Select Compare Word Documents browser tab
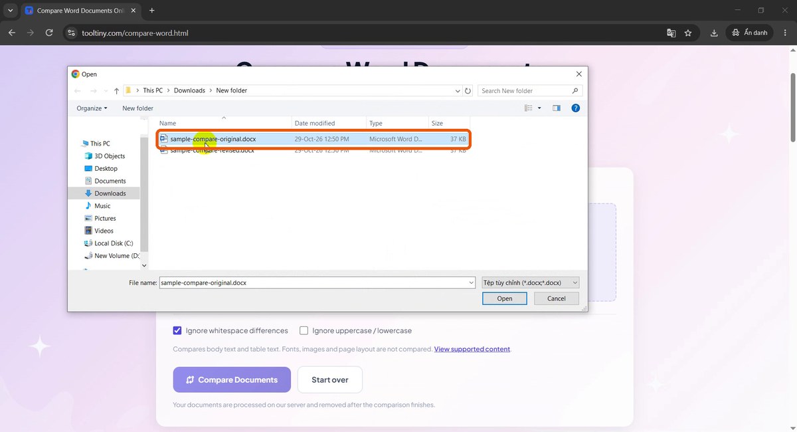Image resolution: width=797 pixels, height=432 pixels. [x=80, y=11]
